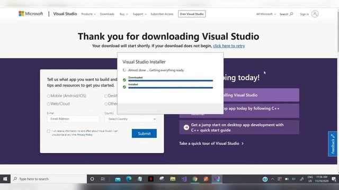The height and width of the screenshot is (190, 339).
Task: Open the Paint app in the taskbar
Action: tap(162, 179)
